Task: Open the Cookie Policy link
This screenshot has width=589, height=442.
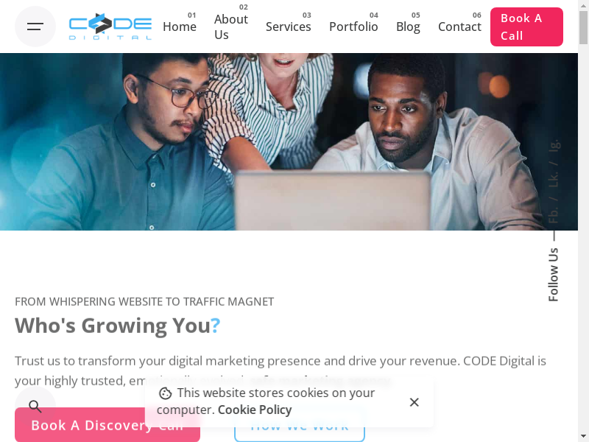Action: coord(255,410)
